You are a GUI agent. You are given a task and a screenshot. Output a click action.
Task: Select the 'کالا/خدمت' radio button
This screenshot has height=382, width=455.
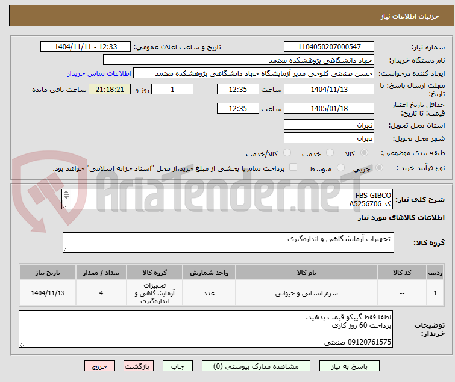coord(287,153)
